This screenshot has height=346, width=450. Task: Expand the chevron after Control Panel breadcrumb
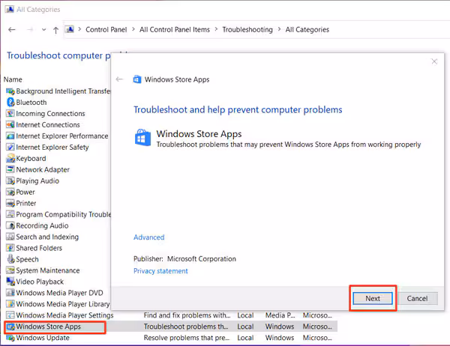coord(133,29)
